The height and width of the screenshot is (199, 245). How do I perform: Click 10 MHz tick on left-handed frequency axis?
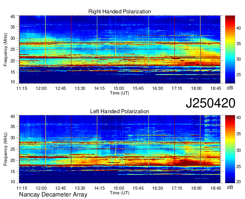pos(13,182)
